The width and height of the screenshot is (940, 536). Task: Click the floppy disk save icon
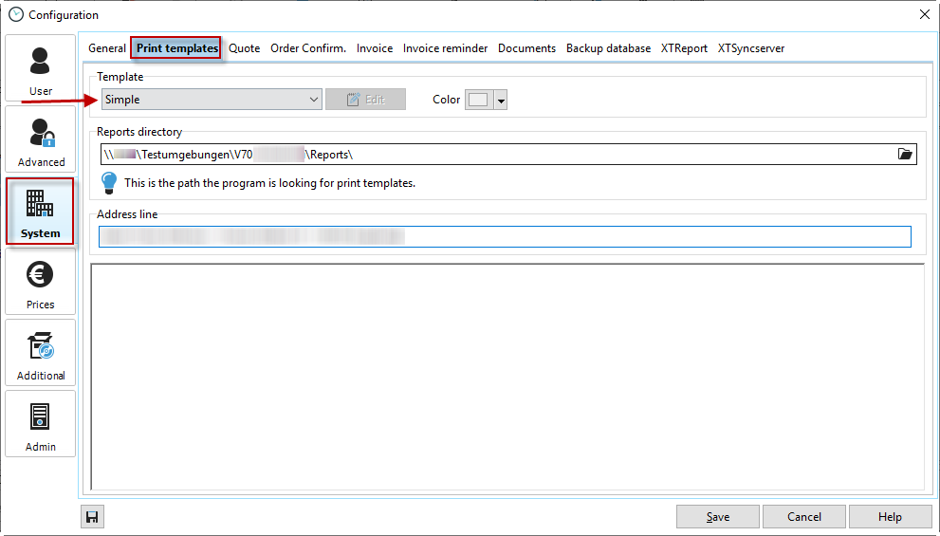[x=93, y=517]
